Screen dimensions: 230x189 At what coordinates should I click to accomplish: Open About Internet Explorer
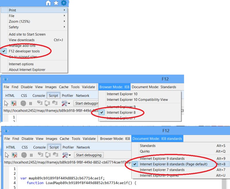(27, 70)
